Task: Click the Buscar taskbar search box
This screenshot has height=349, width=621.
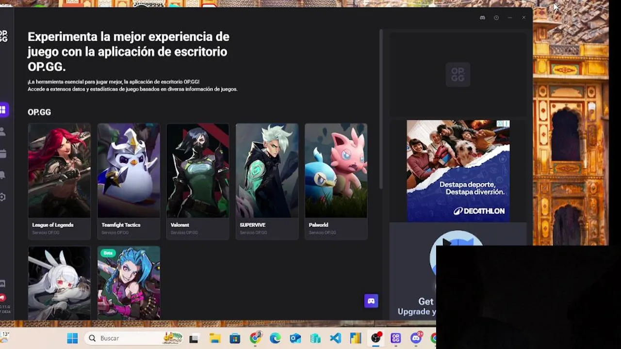Action: click(x=133, y=338)
